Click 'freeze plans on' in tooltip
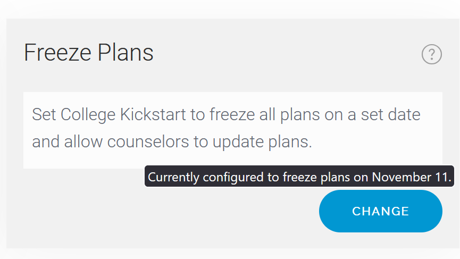Viewport: 460px width, 259px height. click(325, 177)
